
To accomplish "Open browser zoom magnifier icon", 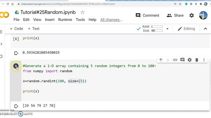I will click(175, 4).
